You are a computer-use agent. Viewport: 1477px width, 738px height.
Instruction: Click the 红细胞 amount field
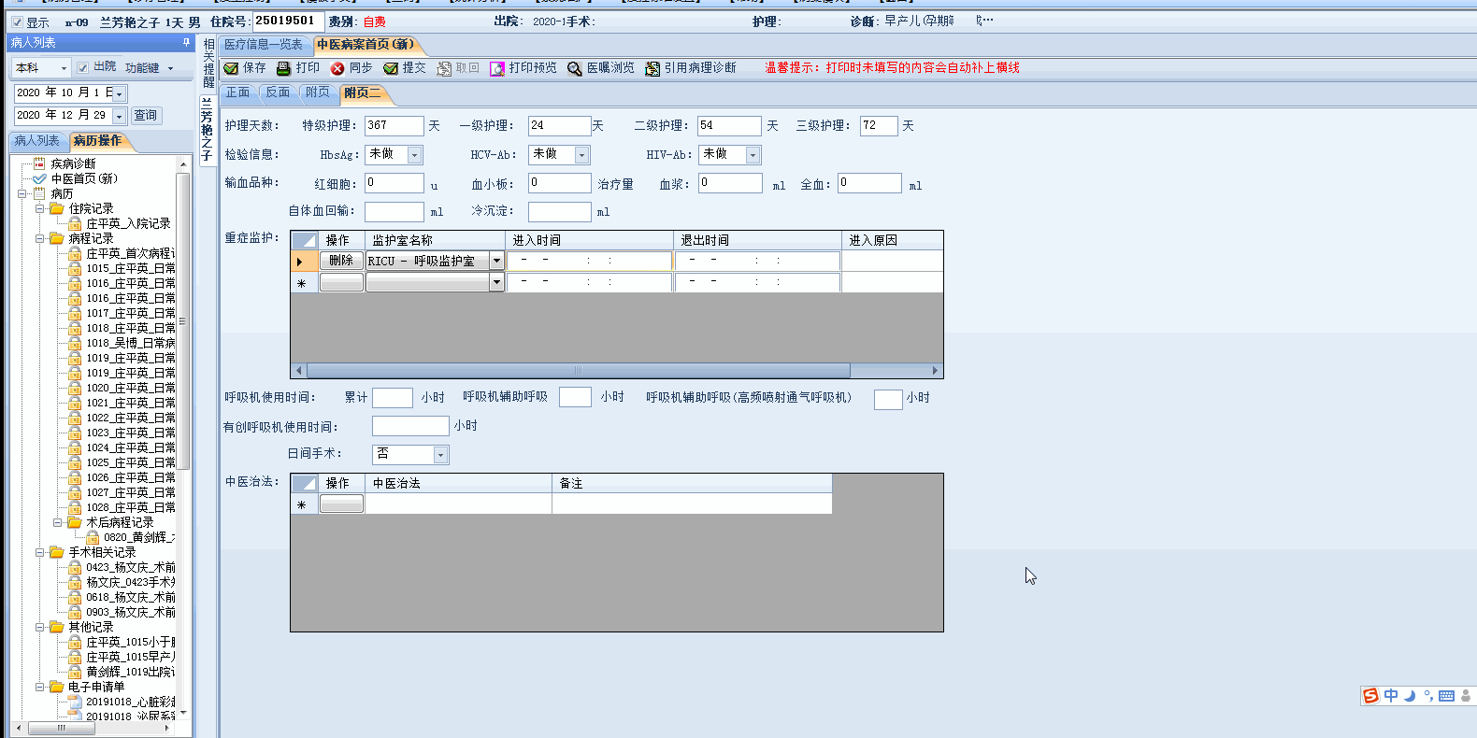394,184
